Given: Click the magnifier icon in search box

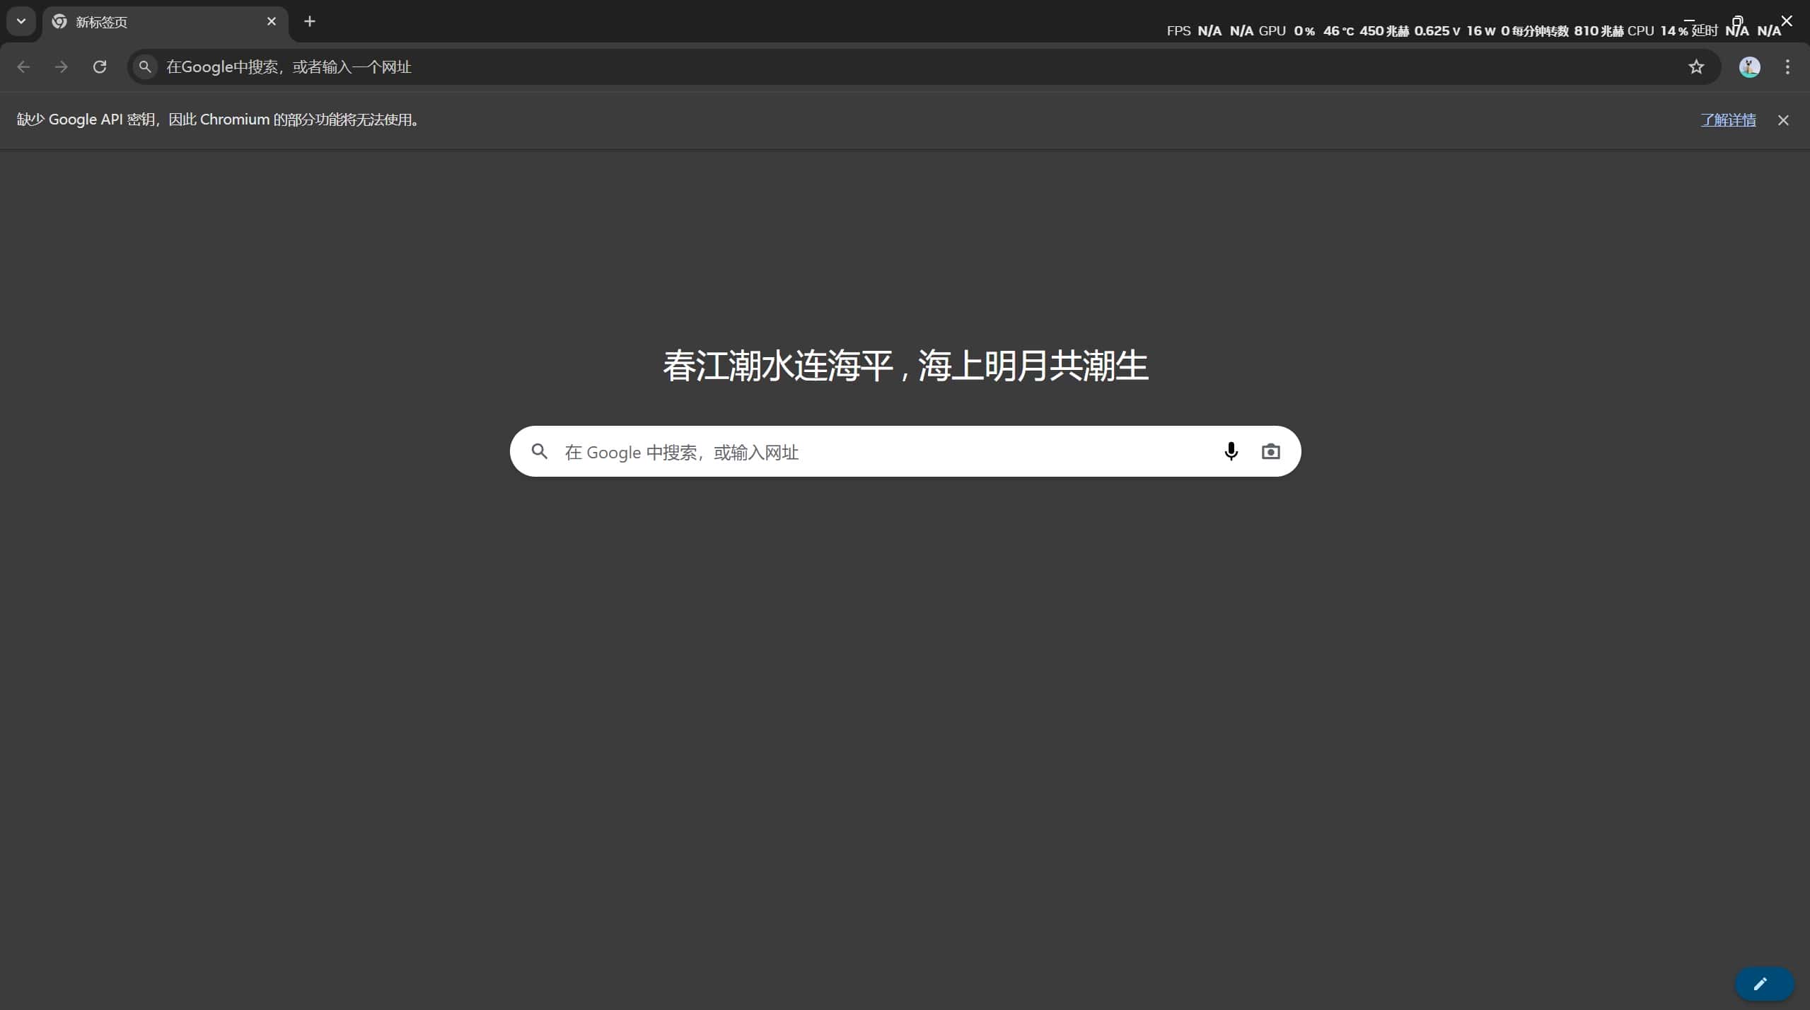Looking at the screenshot, I should [540, 451].
